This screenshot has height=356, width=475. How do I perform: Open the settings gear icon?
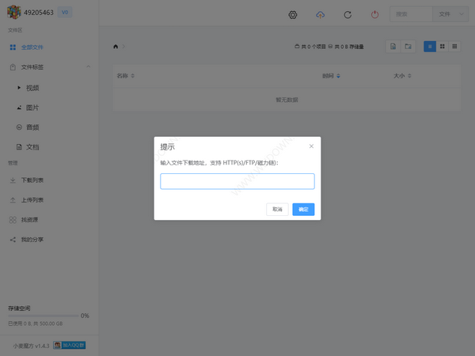(x=293, y=14)
